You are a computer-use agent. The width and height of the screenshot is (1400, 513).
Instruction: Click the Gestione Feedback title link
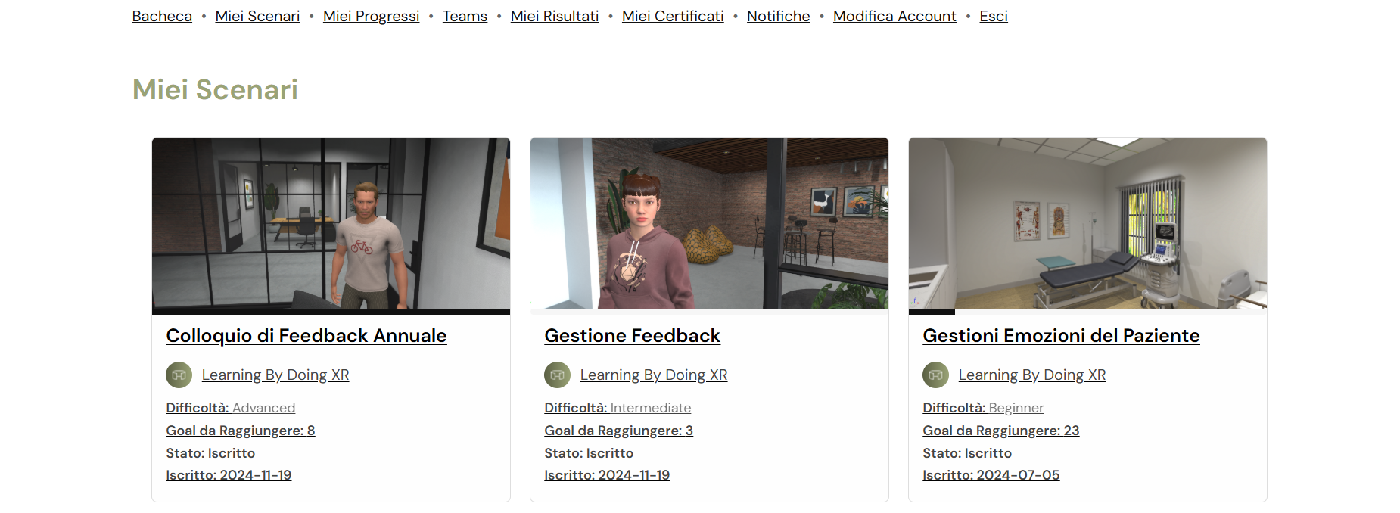pyautogui.click(x=632, y=336)
